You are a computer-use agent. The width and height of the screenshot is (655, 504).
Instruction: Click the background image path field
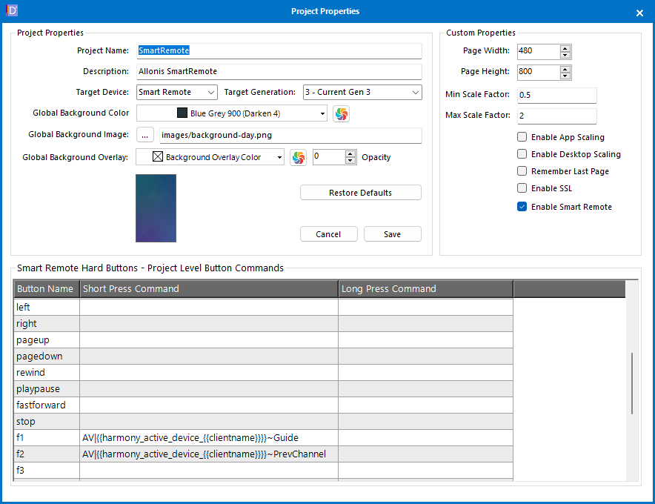pos(290,136)
